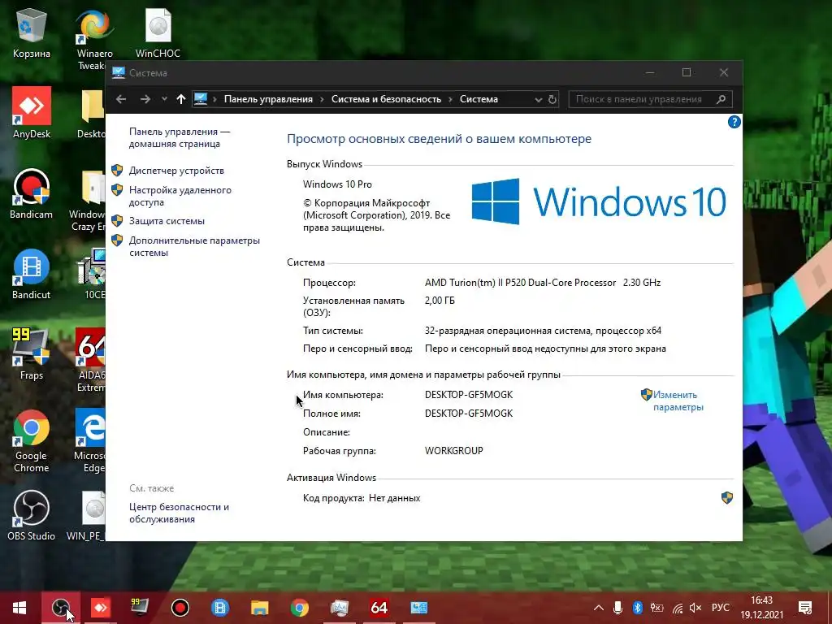Open the WinCHOC desktop file
The height and width of the screenshot is (624, 832).
tap(158, 32)
